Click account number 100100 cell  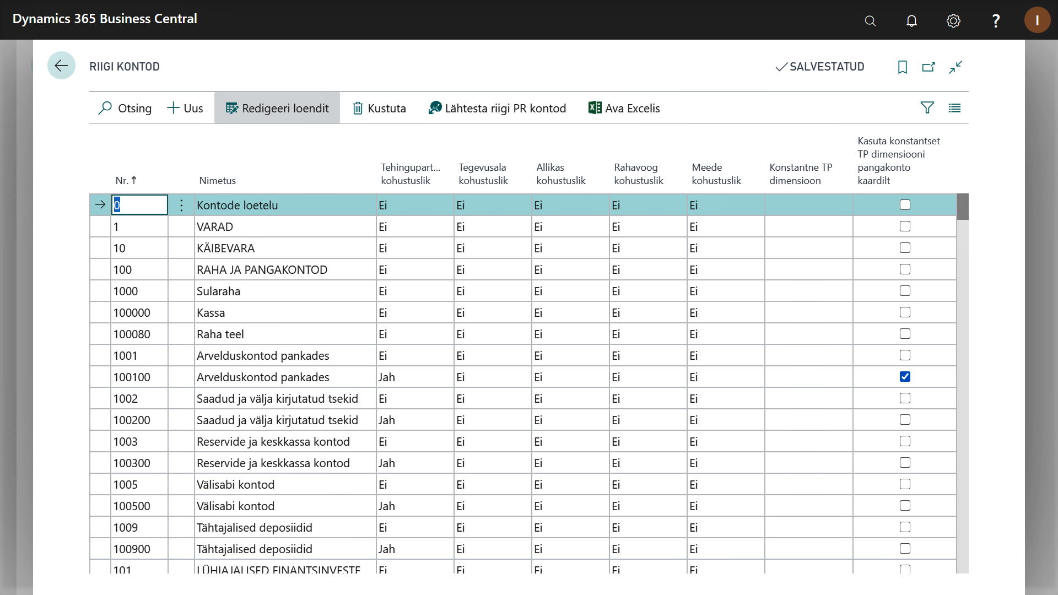[139, 377]
